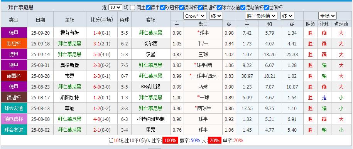Uncheck the 德国杯 filter checkbox
This screenshot has width=353, height=149.
point(181,7)
